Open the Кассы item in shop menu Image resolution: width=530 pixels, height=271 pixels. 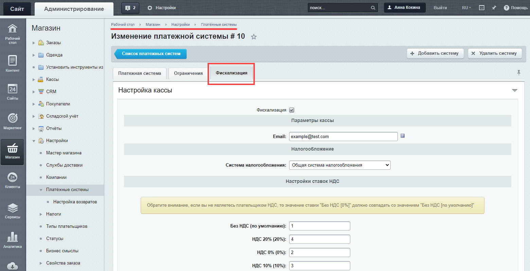coord(52,80)
